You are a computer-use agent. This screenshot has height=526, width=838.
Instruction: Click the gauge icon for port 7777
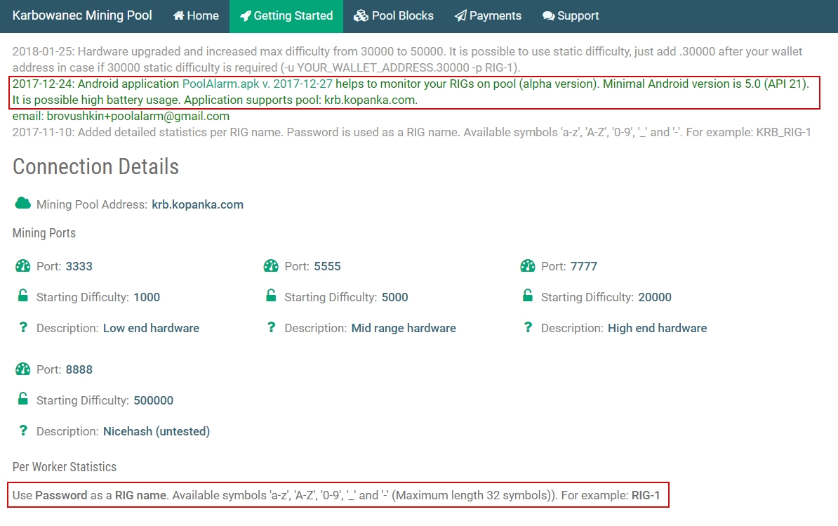pyautogui.click(x=528, y=265)
